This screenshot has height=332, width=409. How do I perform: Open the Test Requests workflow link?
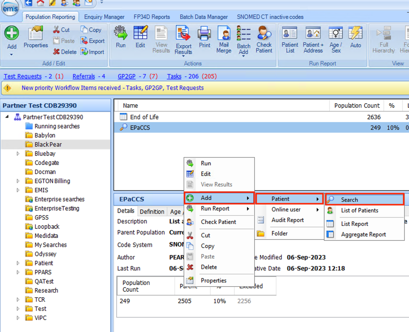click(x=23, y=76)
